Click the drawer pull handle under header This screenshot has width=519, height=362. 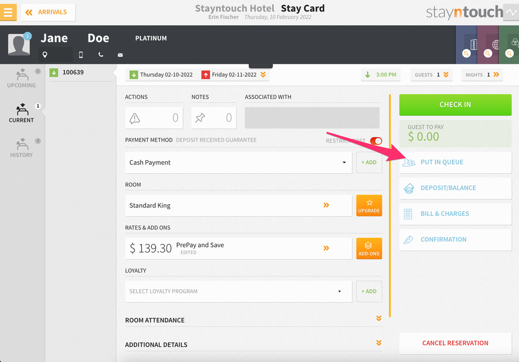click(x=261, y=65)
